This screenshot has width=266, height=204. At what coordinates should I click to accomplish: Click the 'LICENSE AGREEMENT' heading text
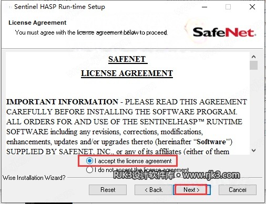[127, 73]
